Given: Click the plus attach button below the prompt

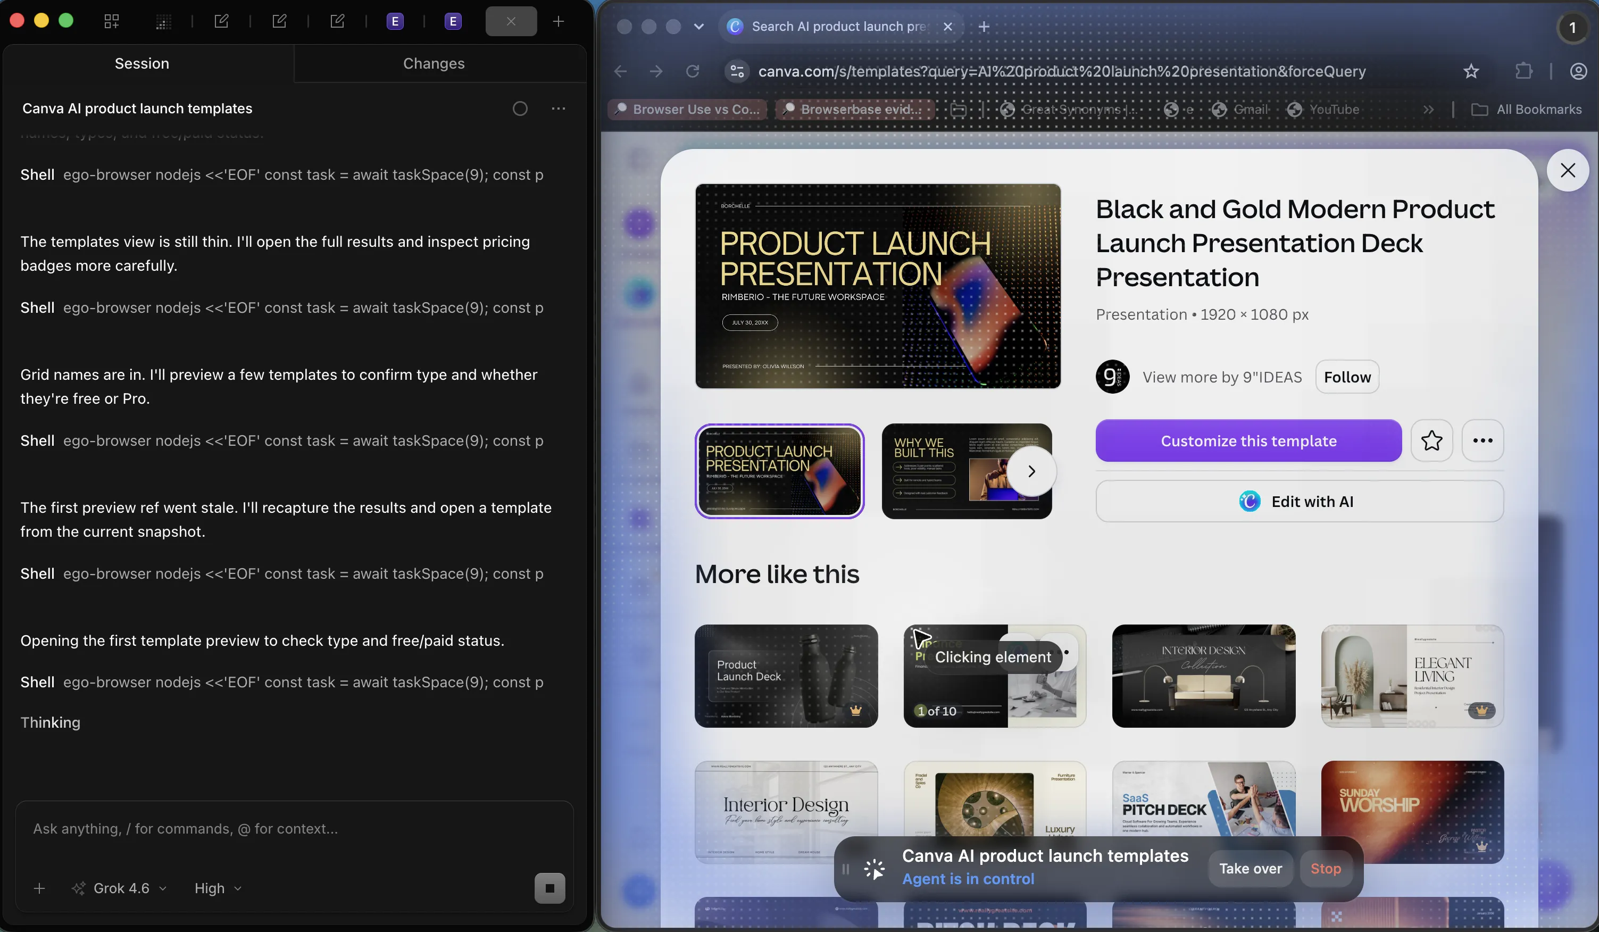Looking at the screenshot, I should [39, 888].
